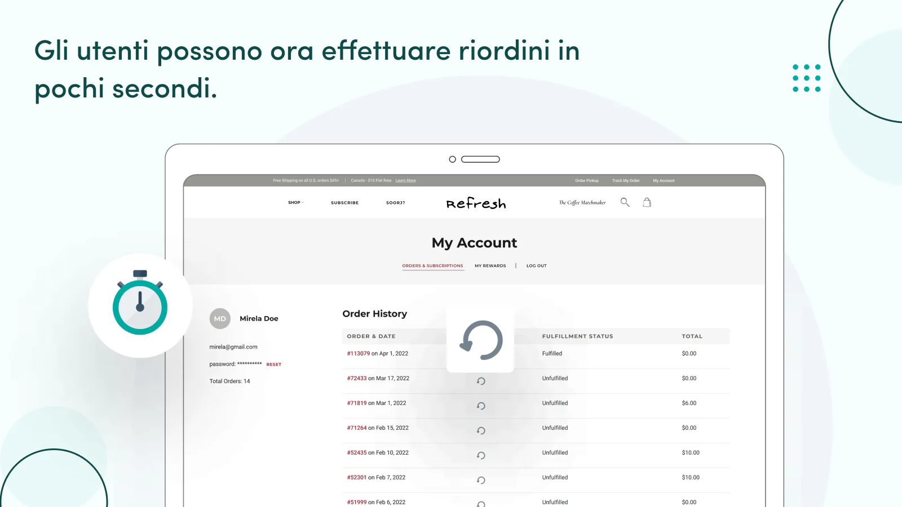
Task: Open Order Pickup in top bar
Action: click(x=587, y=181)
